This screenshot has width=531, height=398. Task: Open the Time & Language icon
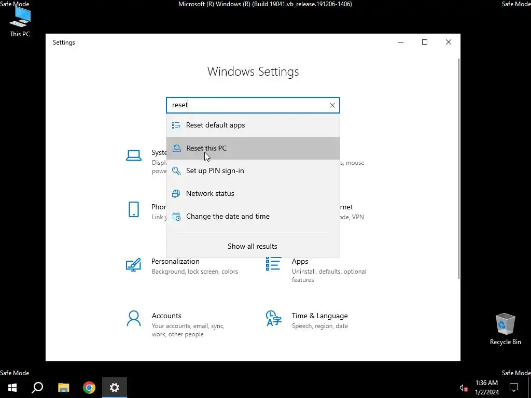pyautogui.click(x=274, y=319)
